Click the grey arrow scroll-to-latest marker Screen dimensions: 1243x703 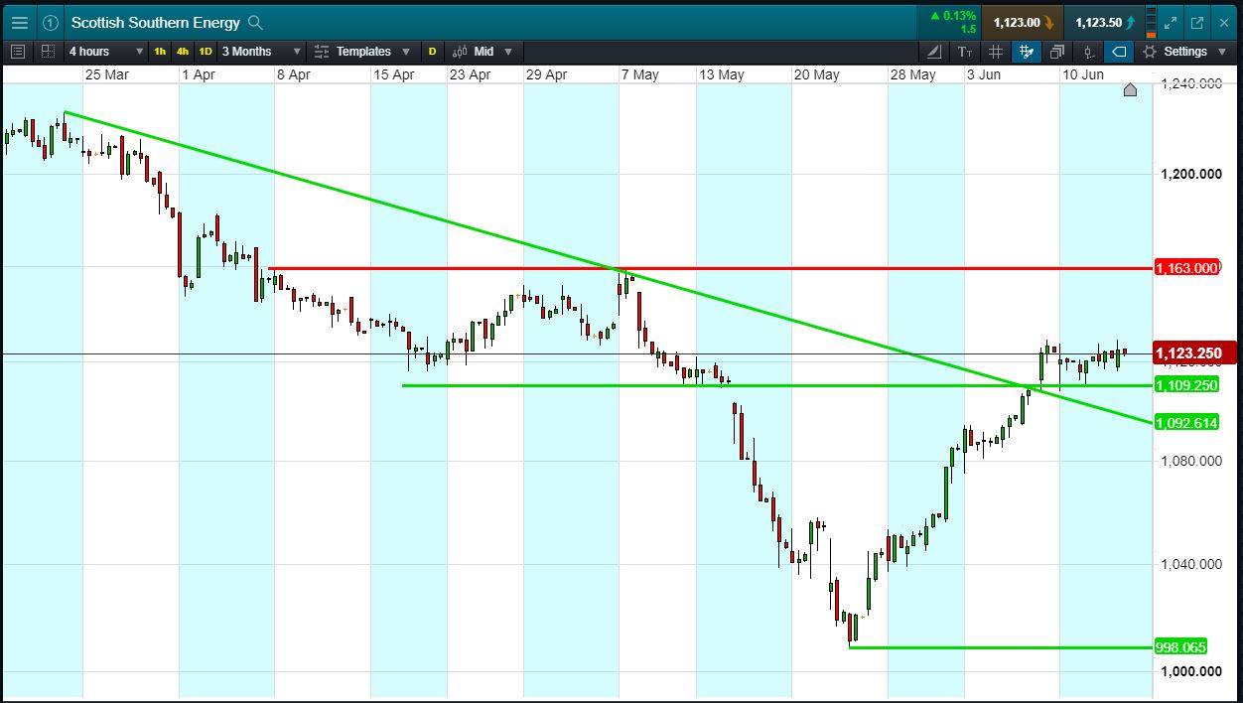point(1130,90)
